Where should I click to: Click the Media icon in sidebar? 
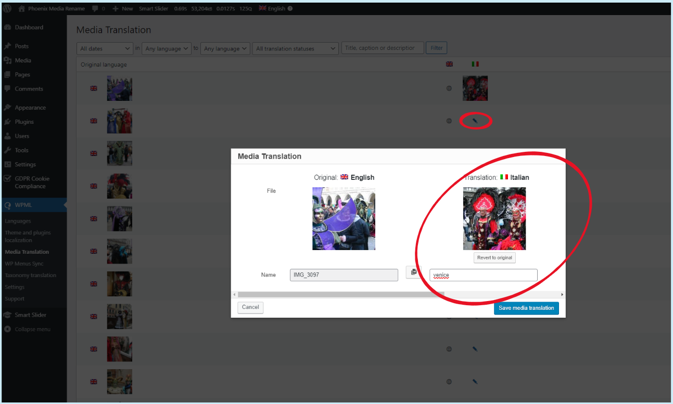7,60
